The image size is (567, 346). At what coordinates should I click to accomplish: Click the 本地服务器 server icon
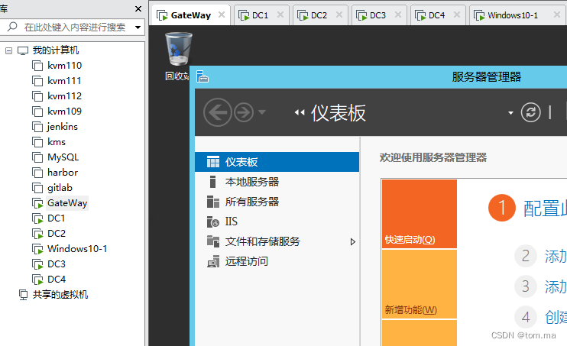pos(213,182)
